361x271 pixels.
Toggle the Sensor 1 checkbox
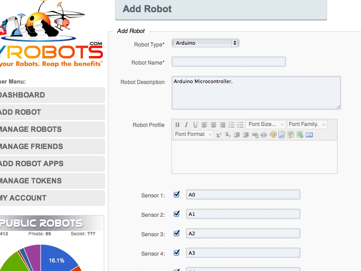coord(176,195)
